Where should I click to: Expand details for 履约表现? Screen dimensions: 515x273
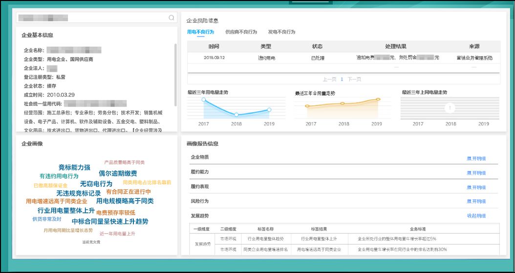476,188
